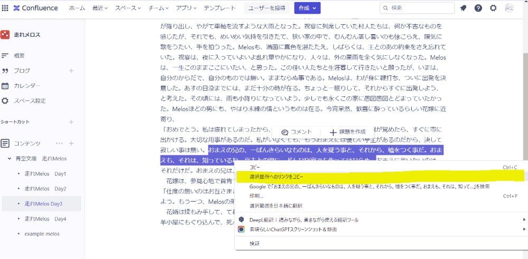Open the app switcher grid icon
This screenshot has height=259, width=528.
pyautogui.click(x=5, y=8)
